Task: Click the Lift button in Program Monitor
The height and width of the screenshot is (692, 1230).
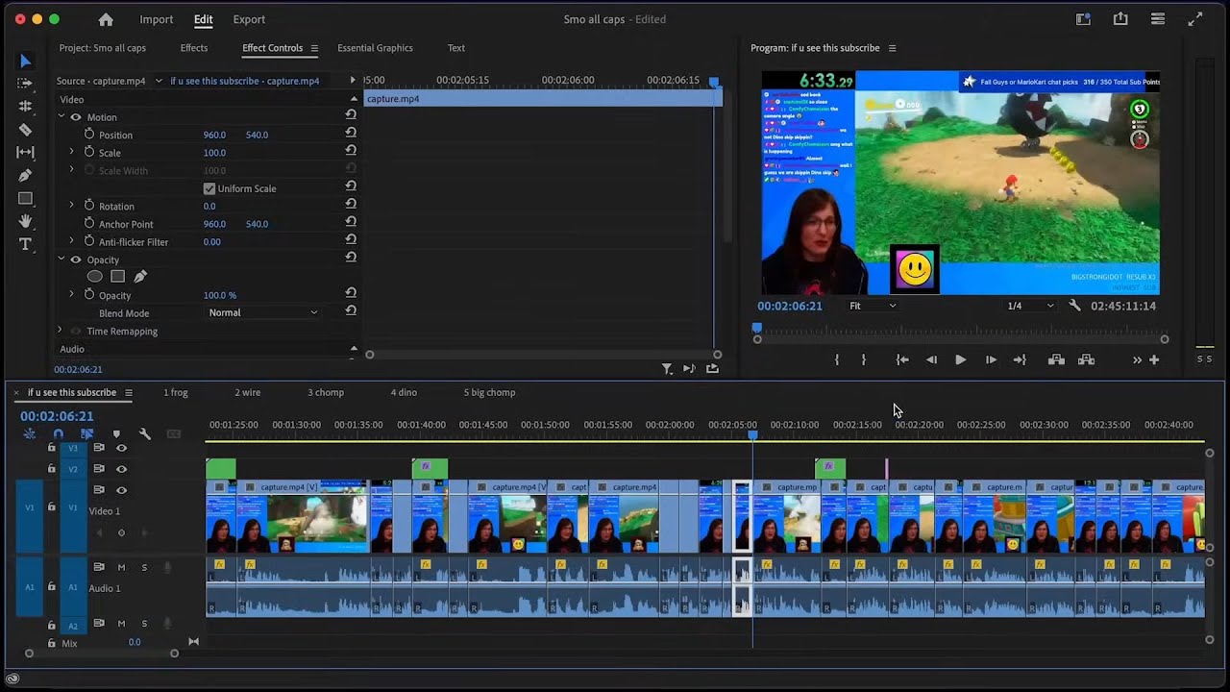Action: pyautogui.click(x=1056, y=359)
